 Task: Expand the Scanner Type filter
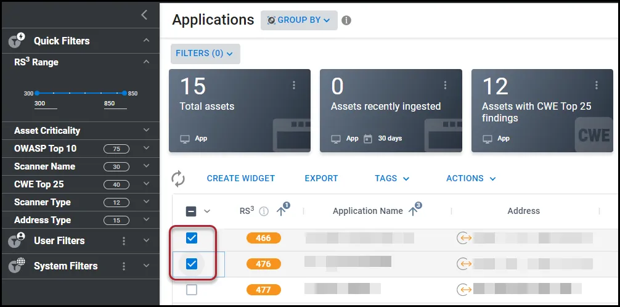click(x=146, y=202)
